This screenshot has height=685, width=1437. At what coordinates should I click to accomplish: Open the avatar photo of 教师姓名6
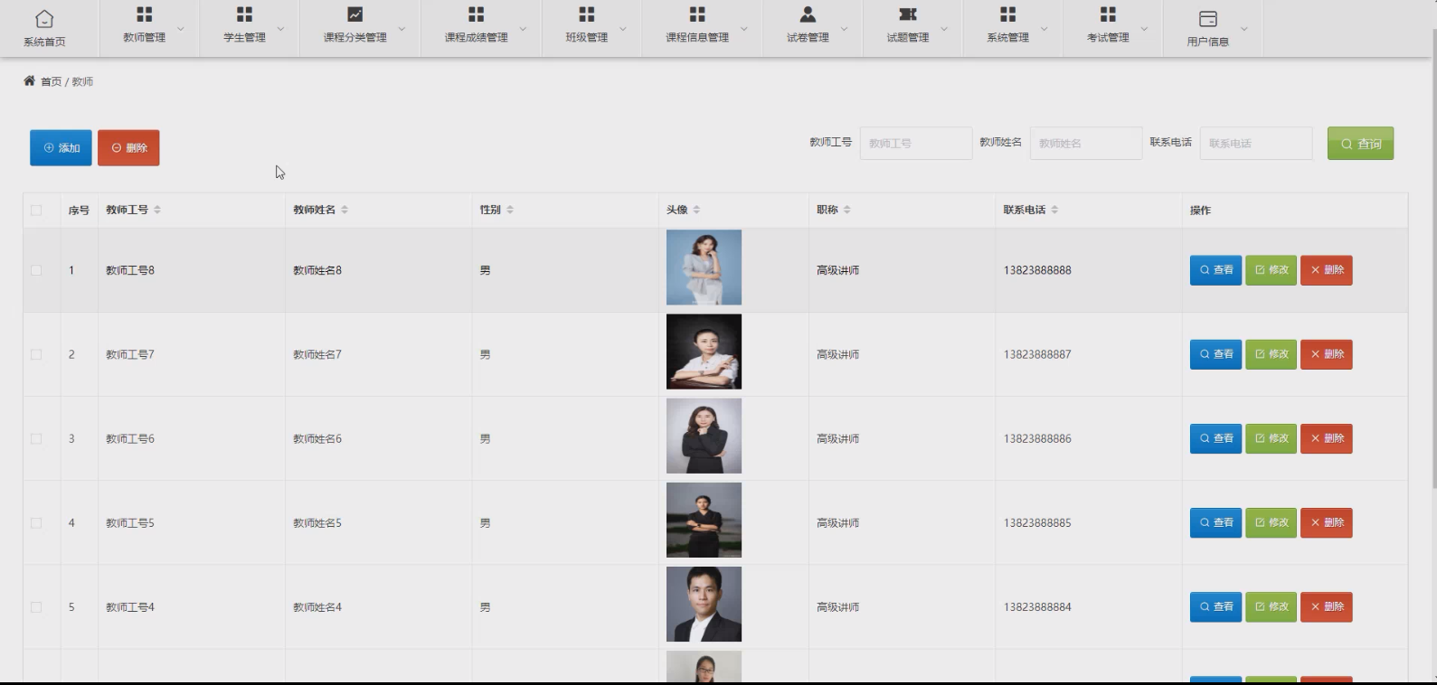pos(704,436)
